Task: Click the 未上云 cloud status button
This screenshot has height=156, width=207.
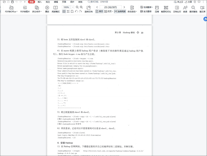Action: pyautogui.click(x=178, y=2)
